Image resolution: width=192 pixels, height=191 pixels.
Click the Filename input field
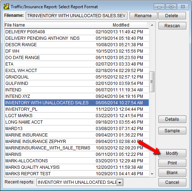coord(76,16)
